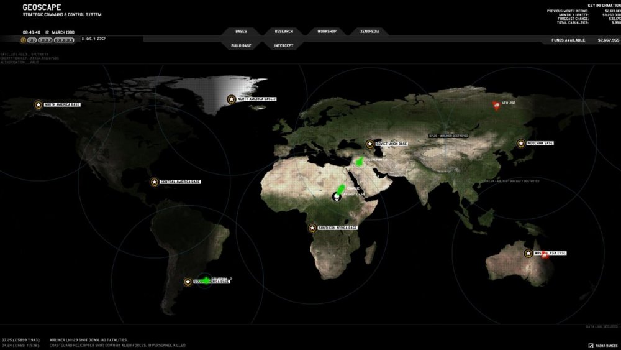
Task: Click the Monthly Upkeep value line
Action: [x=590, y=15]
